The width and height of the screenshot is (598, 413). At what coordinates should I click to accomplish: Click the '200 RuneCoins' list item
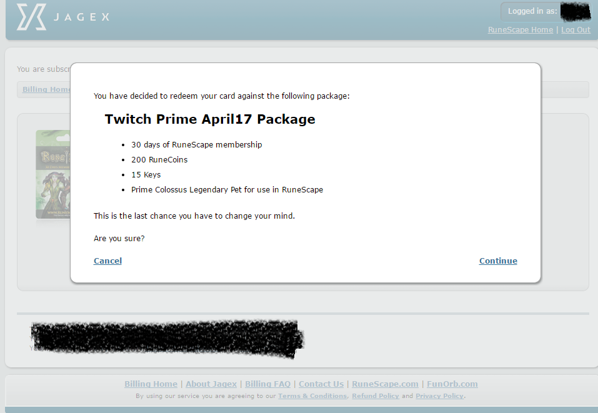(159, 160)
